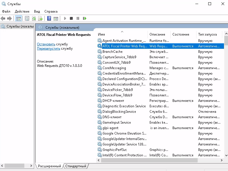Click the gear icon beside Agent Activation Runtime

(99, 40)
